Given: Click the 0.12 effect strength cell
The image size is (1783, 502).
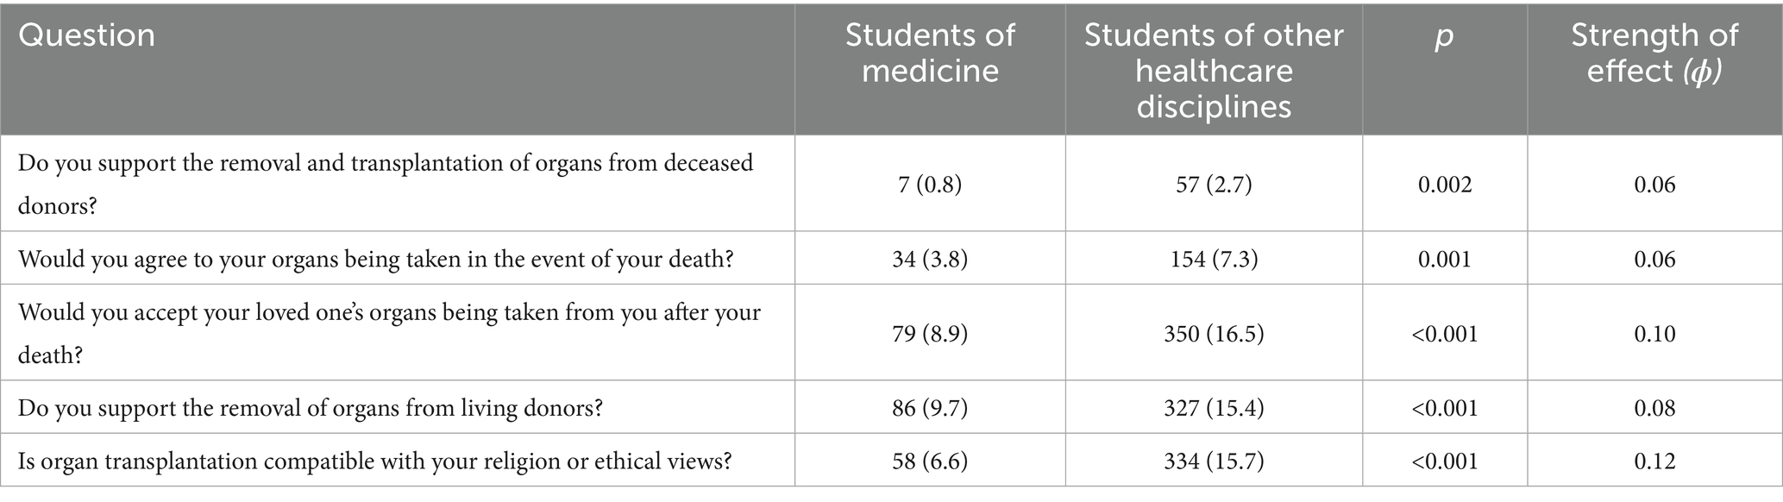Looking at the screenshot, I should pyautogui.click(x=1654, y=461).
